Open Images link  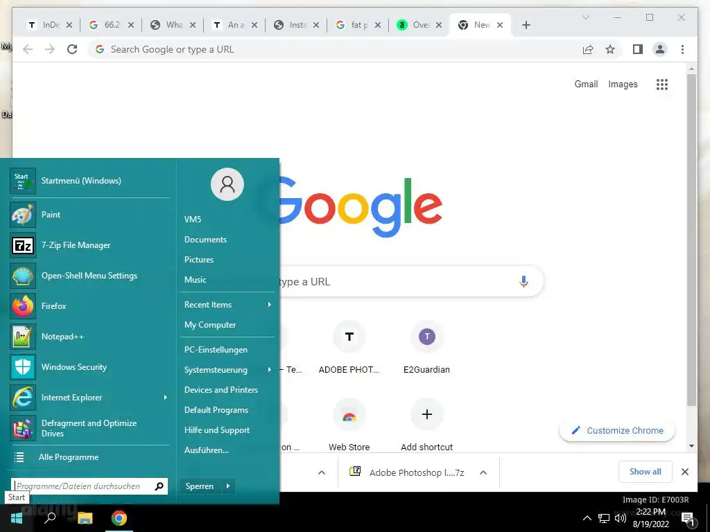pyautogui.click(x=623, y=84)
